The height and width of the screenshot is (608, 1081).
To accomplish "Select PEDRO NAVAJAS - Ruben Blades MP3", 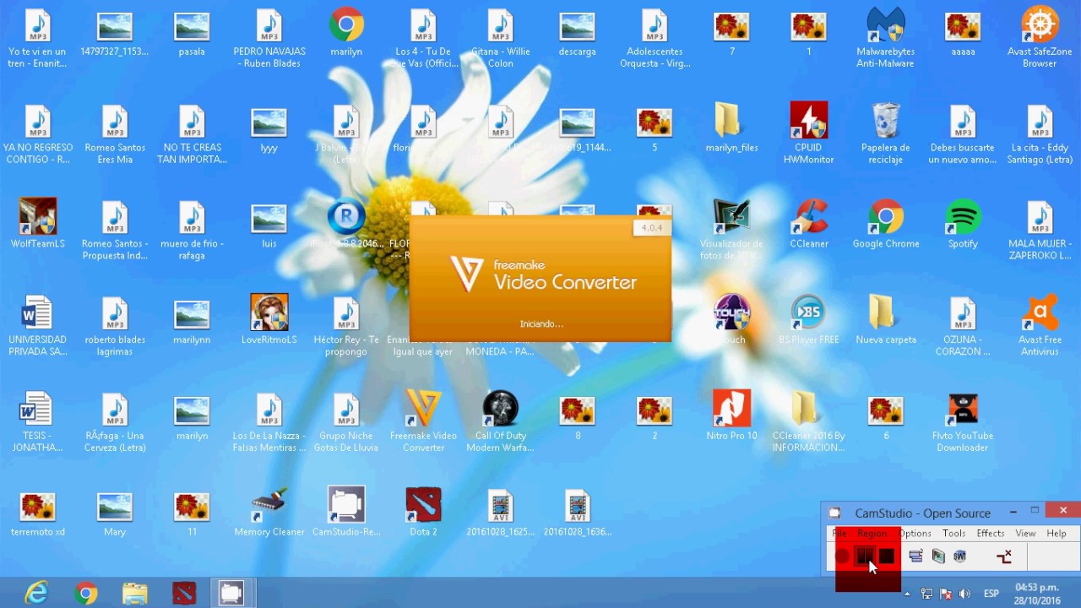I will 269,37.
